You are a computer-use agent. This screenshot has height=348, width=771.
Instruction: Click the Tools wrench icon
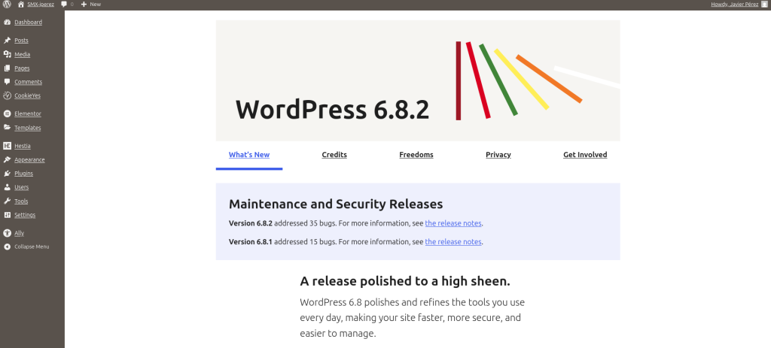pos(7,201)
